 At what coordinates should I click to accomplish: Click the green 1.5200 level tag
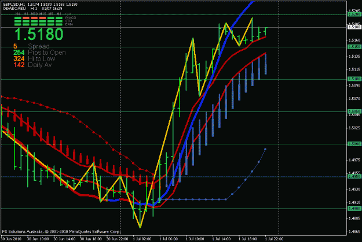(354, 14)
